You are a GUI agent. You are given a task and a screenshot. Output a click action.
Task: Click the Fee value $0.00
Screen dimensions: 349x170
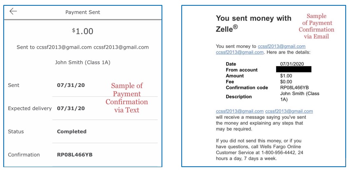[286, 82]
